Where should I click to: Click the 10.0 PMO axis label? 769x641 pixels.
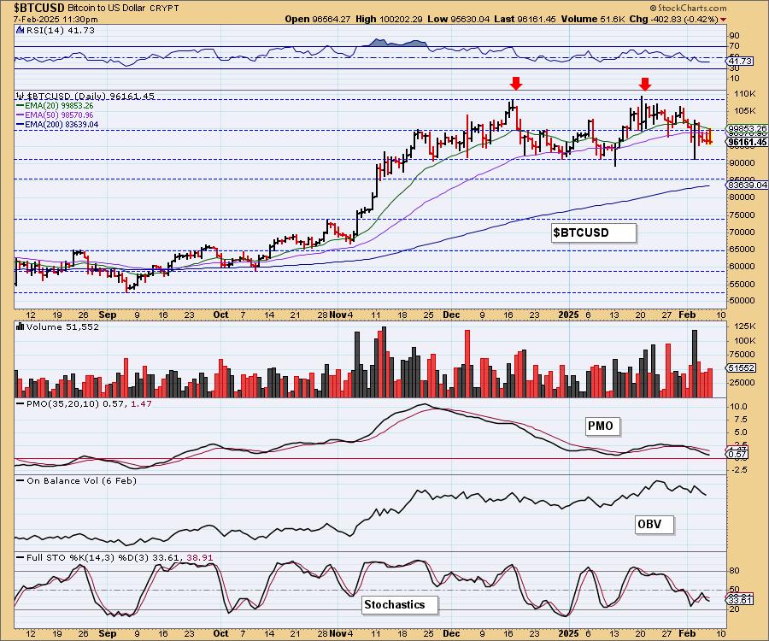pyautogui.click(x=738, y=407)
